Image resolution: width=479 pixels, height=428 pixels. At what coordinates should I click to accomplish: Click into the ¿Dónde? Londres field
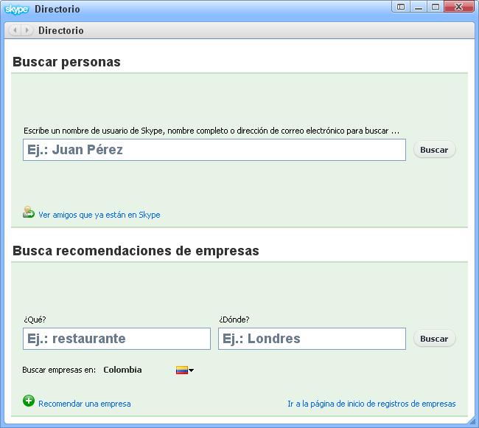312,339
